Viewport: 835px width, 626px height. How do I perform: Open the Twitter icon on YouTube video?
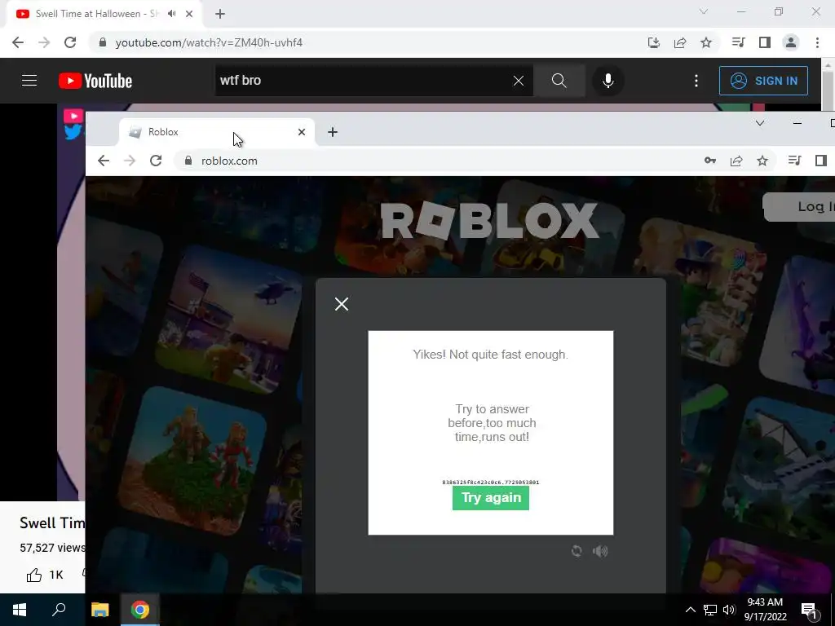[x=73, y=131]
